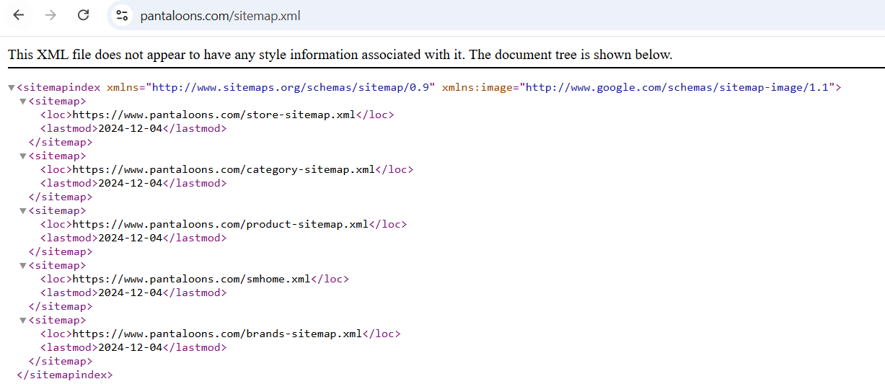
Task: Click the google.com sitemap-image xmlns value
Action: pyautogui.click(x=678, y=87)
